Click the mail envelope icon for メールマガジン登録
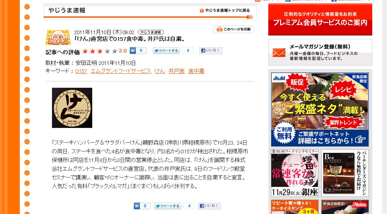387x214 pixels. click(x=279, y=53)
